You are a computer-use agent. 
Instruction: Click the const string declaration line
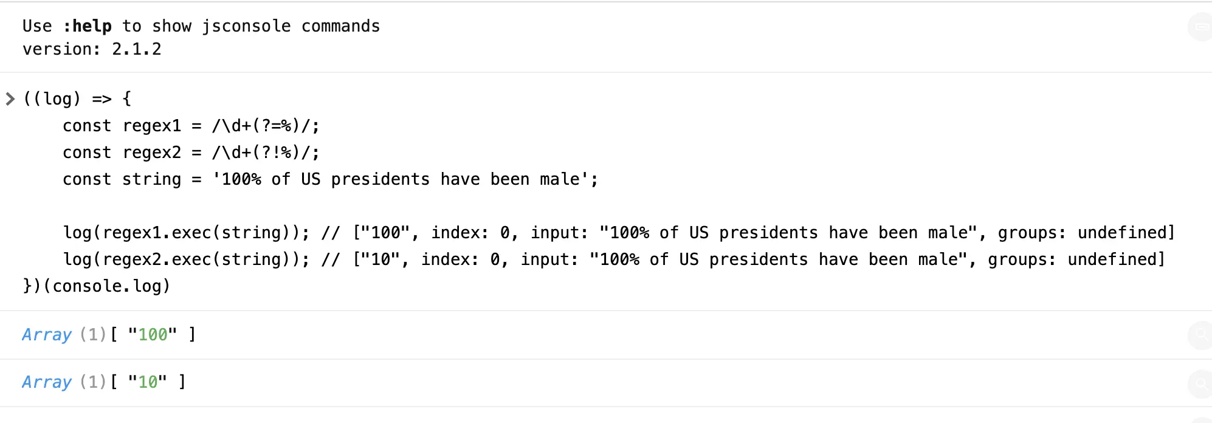(x=330, y=179)
